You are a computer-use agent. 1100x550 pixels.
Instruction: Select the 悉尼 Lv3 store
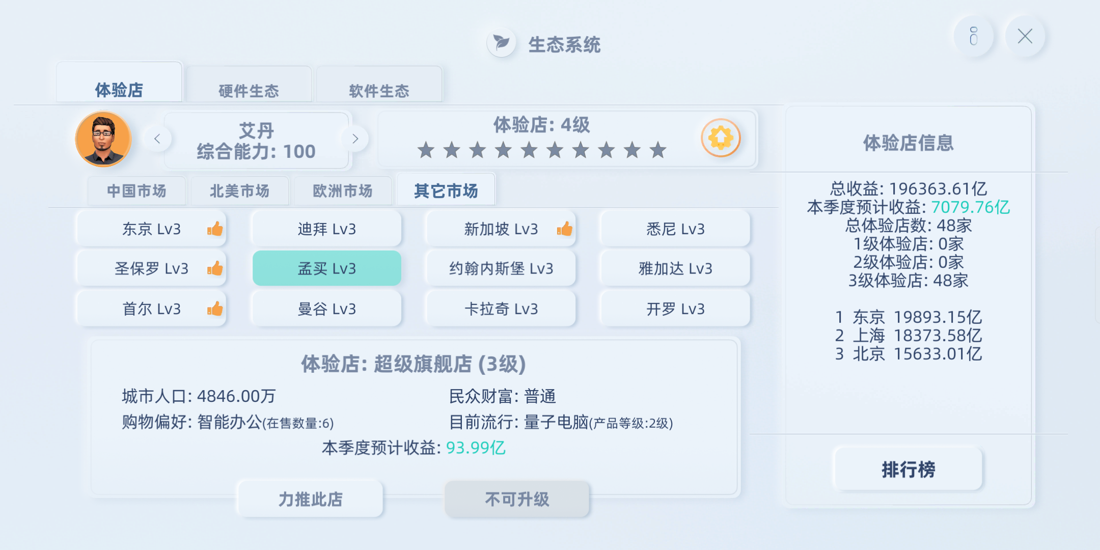click(675, 229)
